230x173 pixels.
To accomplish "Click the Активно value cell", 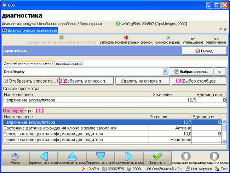I will [170, 128].
